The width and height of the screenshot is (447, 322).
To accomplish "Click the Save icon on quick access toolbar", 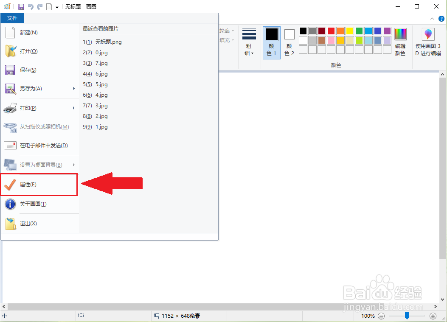I will pyautogui.click(x=20, y=6).
